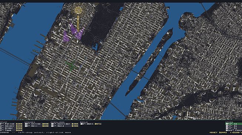Click the Hold option's white square
Image resolution: width=242 pixels, height=135 pixels.
52,126
